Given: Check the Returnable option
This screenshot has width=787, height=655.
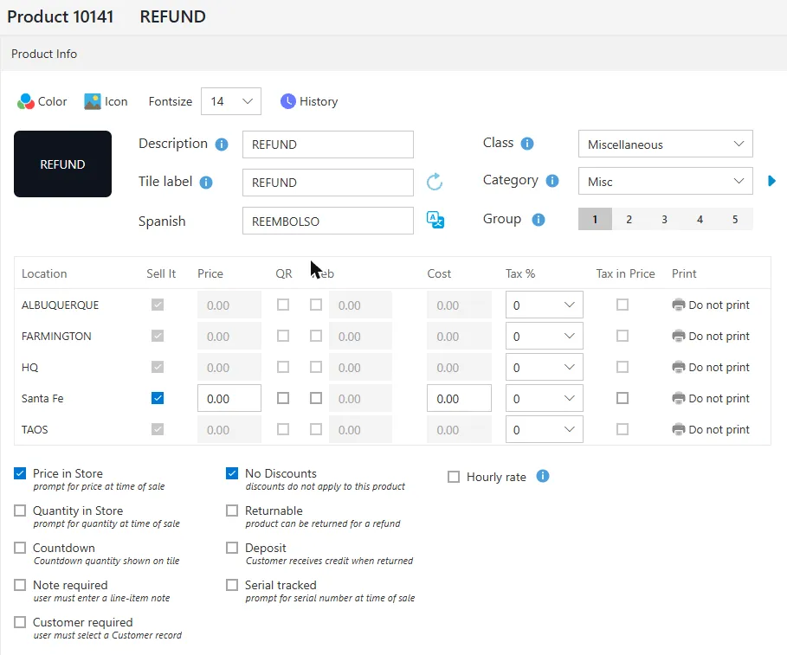Looking at the screenshot, I should click(x=232, y=511).
